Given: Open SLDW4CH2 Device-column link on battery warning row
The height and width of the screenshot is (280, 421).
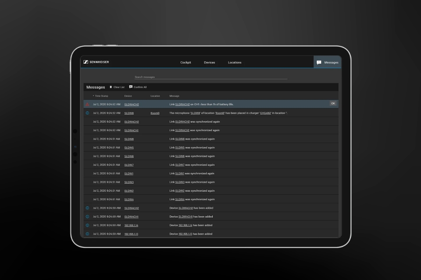Looking at the screenshot, I should [x=132, y=105].
